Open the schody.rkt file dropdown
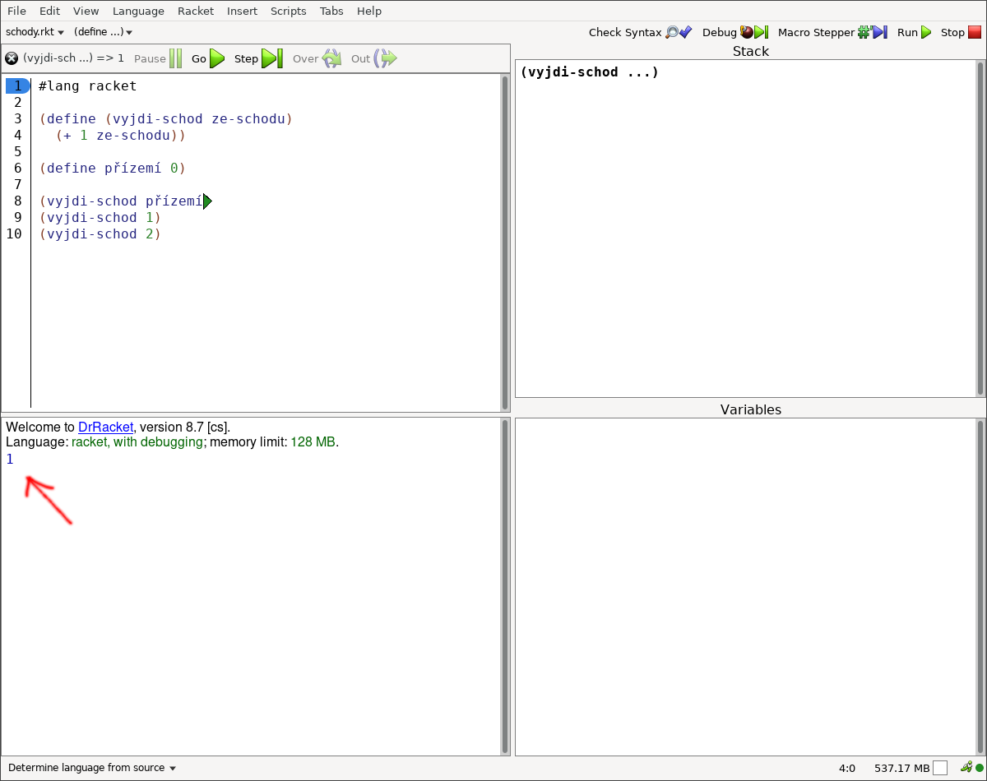This screenshot has height=781, width=987. (35, 33)
